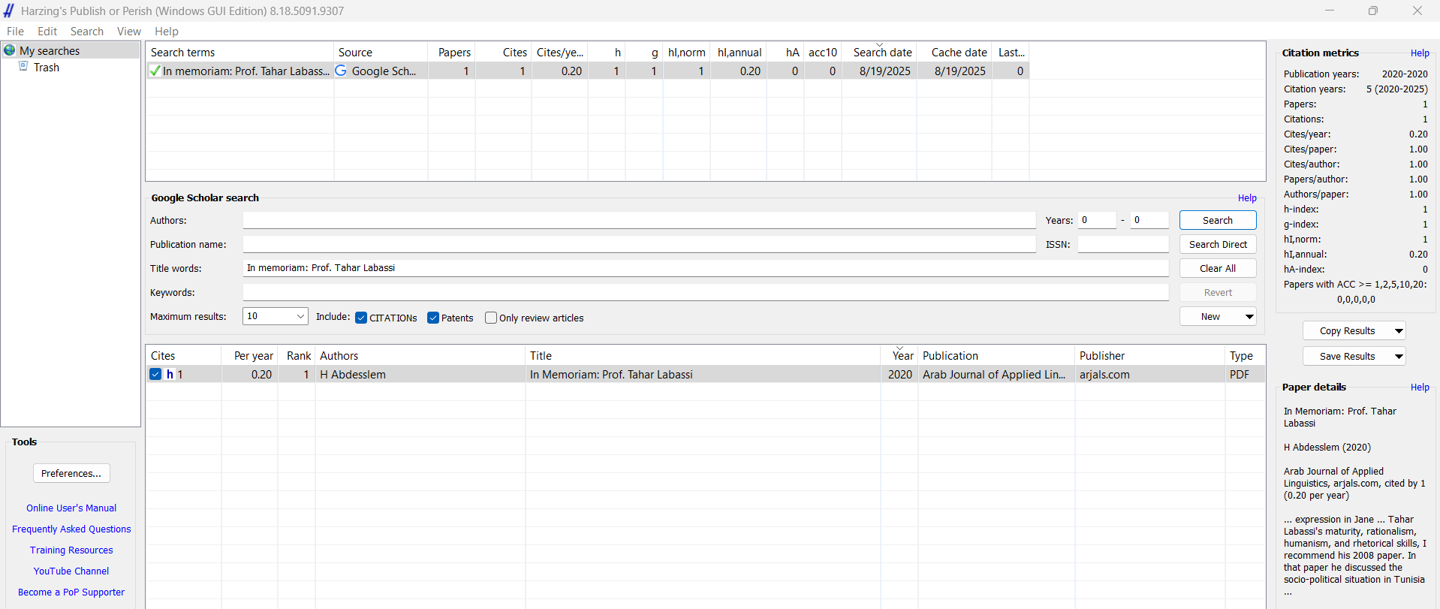Click the Copy Results button
Image resolution: width=1440 pixels, height=609 pixels.
click(1347, 330)
